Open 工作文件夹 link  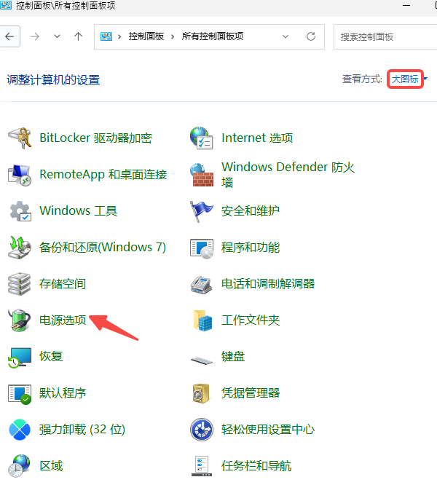point(251,320)
